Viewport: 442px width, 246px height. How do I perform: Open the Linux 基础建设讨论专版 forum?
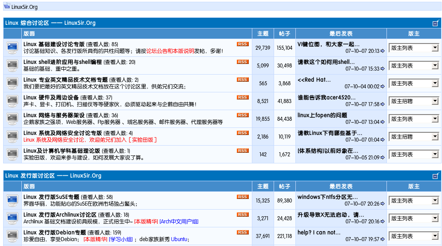(54, 44)
